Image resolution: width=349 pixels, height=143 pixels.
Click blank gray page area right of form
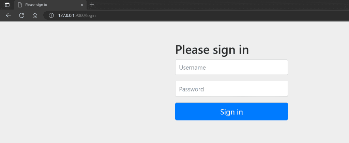(319, 85)
